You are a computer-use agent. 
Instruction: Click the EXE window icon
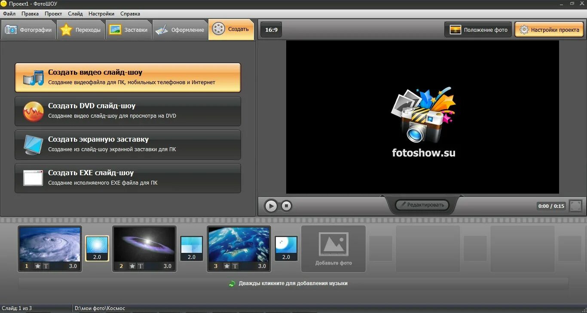coord(33,178)
